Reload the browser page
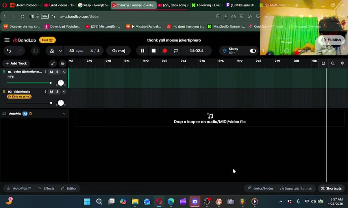 point(23,16)
